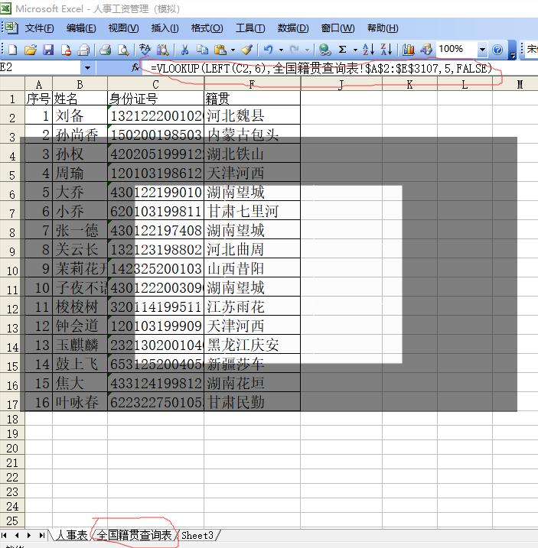The image size is (538, 548).
Task: Select cell with 黑龙江庆安
Action: point(252,345)
